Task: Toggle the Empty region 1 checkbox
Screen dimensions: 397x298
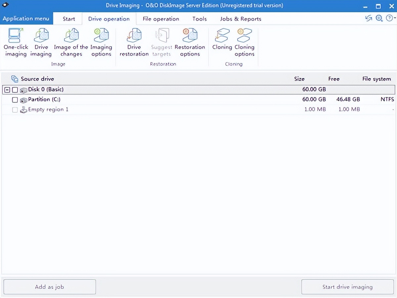Action: click(x=15, y=110)
